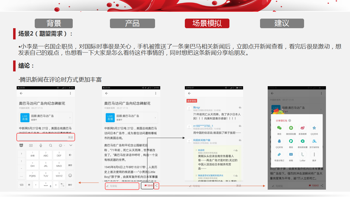
Task: Open user m185****3750_1 profile link
Action: pyautogui.click(x=203, y=126)
